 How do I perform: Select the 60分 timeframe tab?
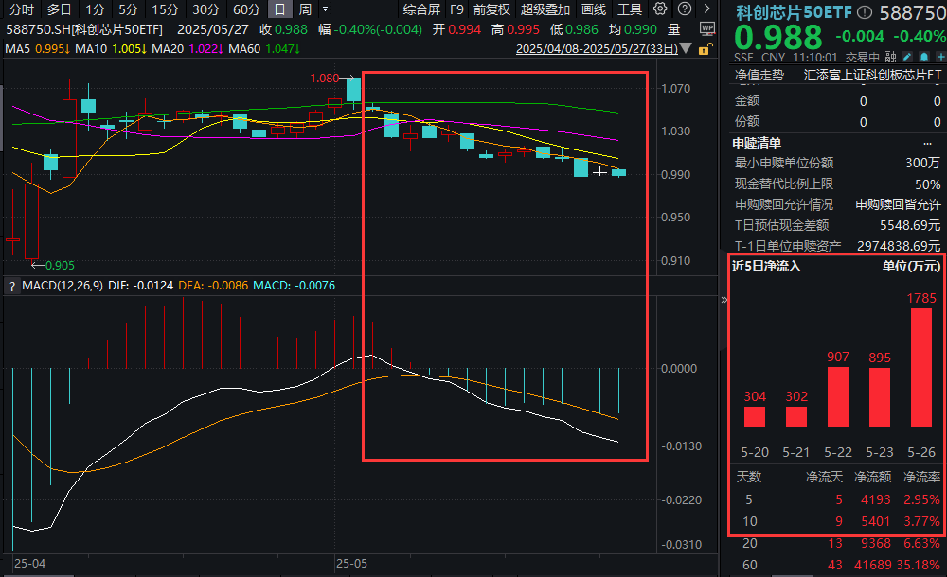point(248,9)
